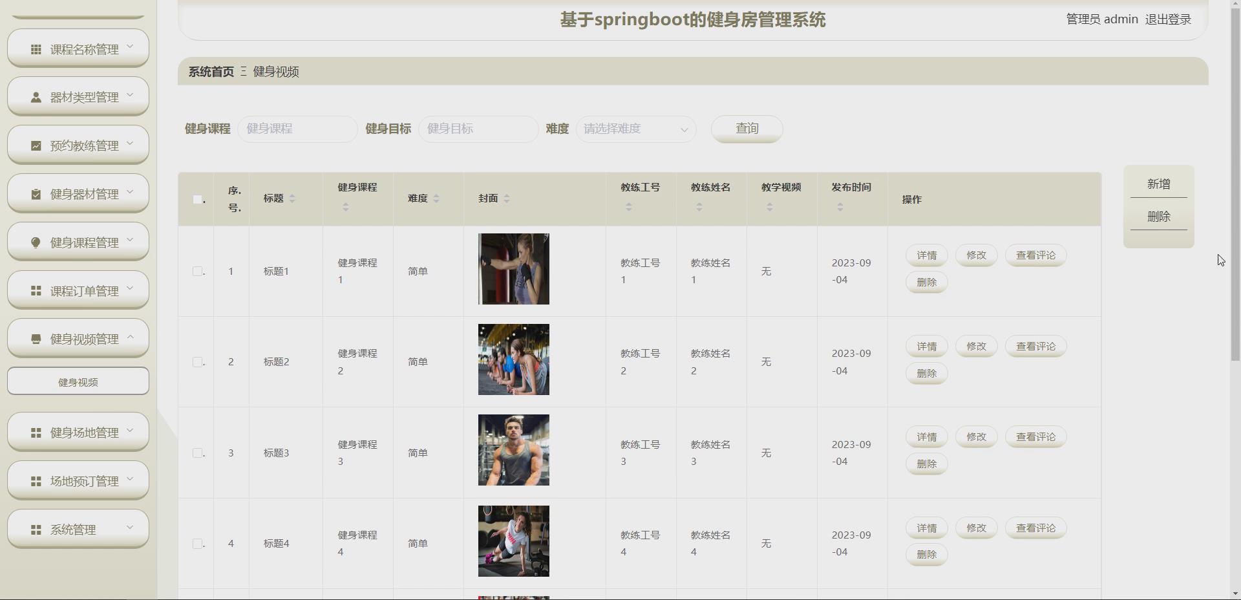Screen dimensions: 1241x600
Task: Expand 健身课程管理 menu chevron
Action: (x=130, y=240)
